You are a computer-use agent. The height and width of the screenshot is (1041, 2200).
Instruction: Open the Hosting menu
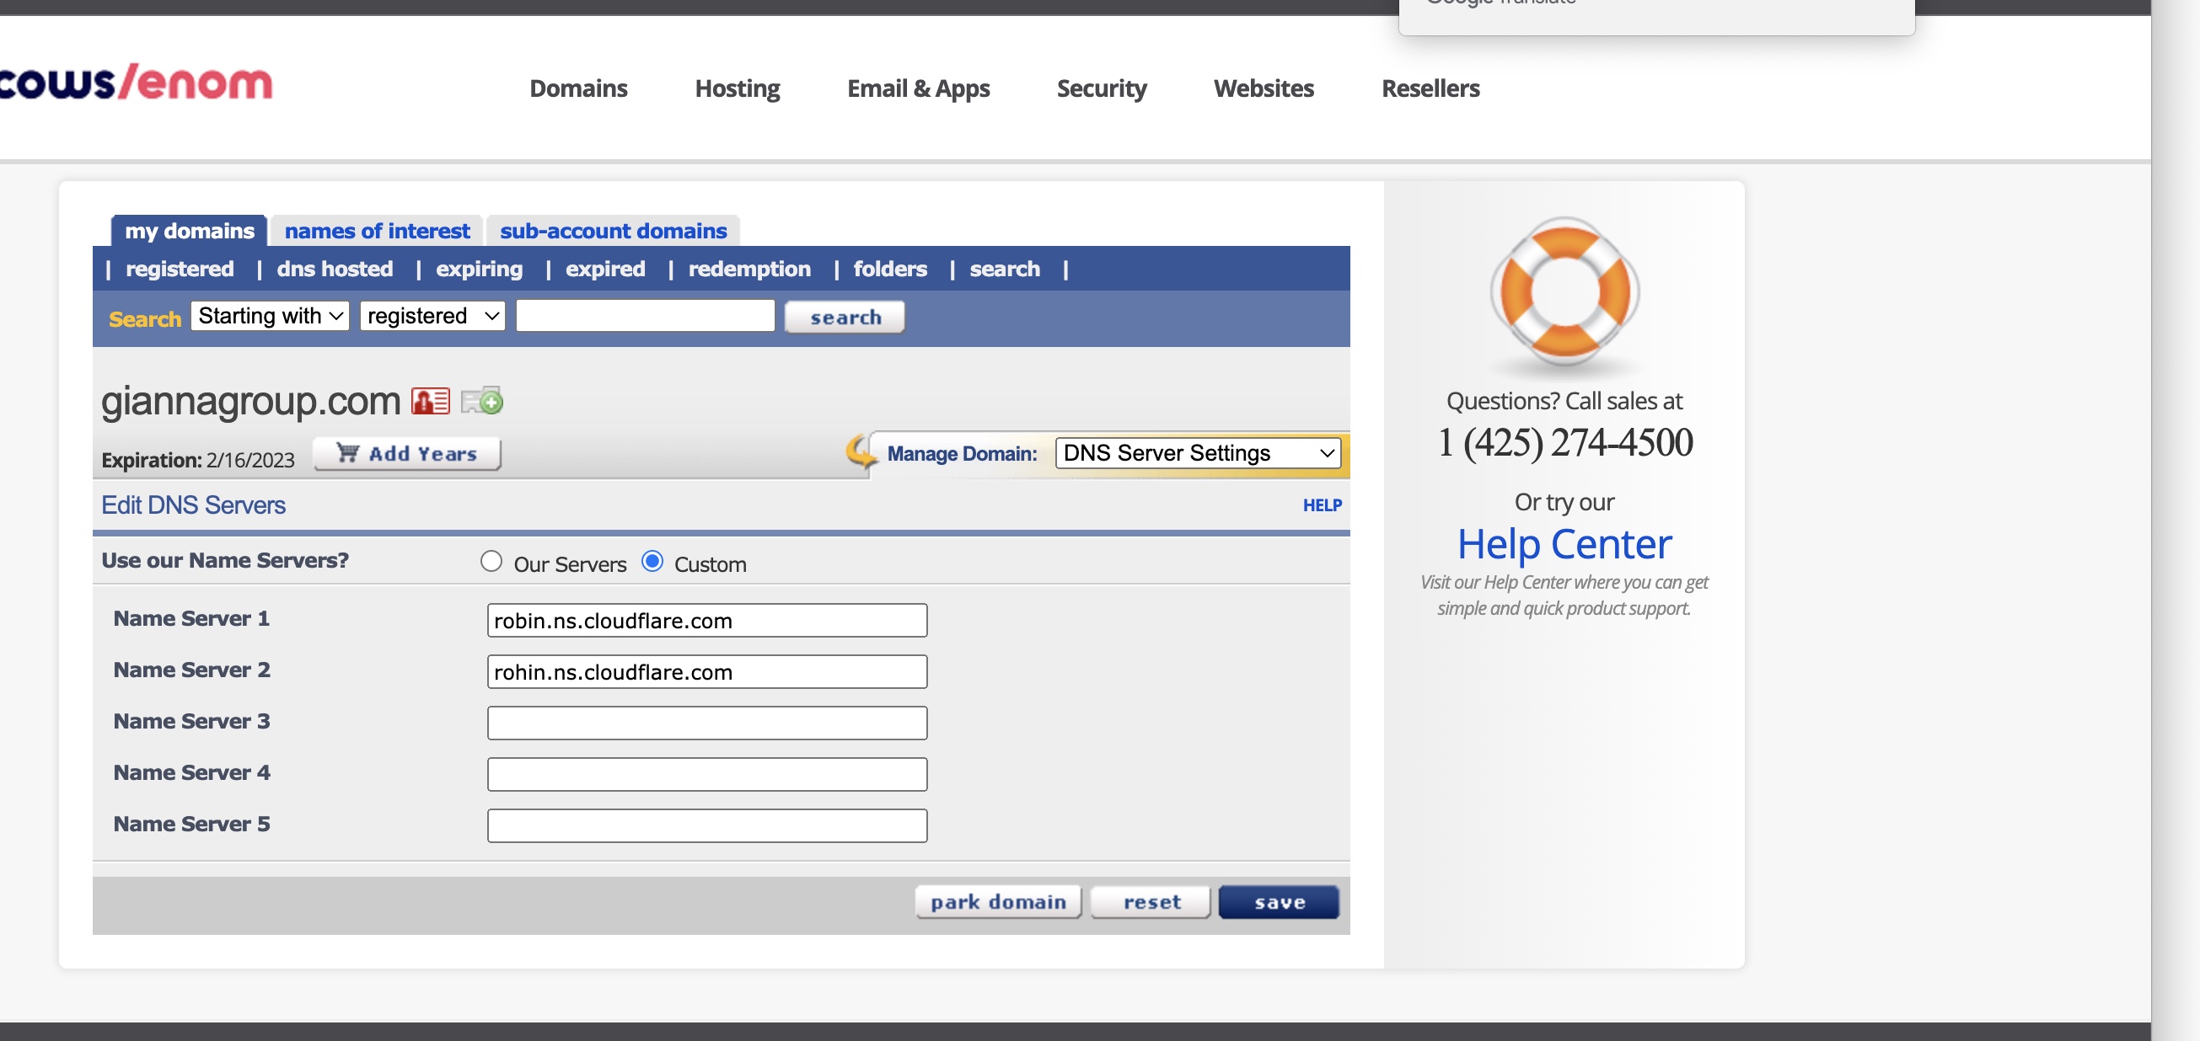(737, 88)
